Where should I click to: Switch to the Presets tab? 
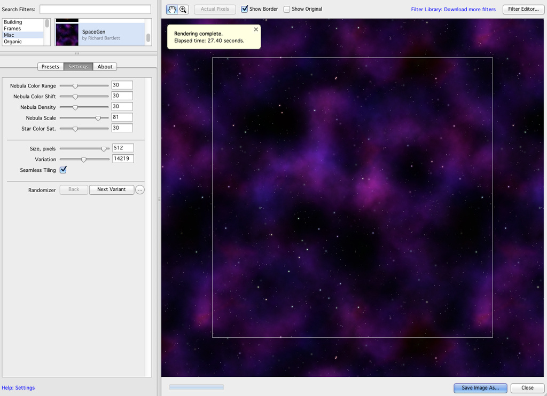click(50, 67)
